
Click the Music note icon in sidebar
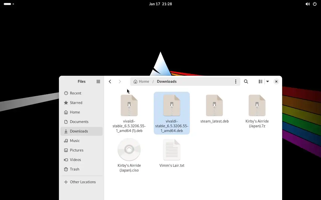pyautogui.click(x=66, y=140)
